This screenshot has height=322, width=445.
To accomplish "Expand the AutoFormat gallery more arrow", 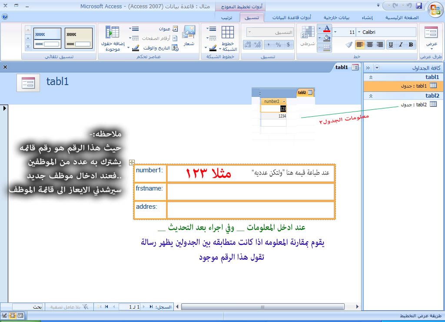I will (x=28, y=46).
